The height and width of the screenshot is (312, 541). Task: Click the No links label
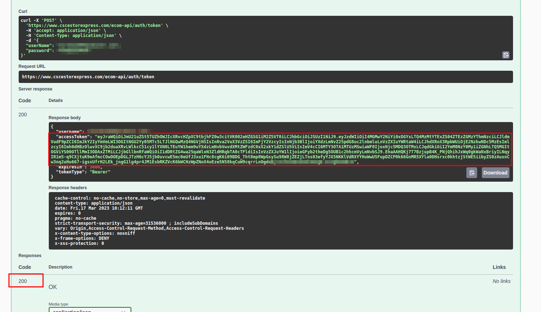tap(501, 281)
